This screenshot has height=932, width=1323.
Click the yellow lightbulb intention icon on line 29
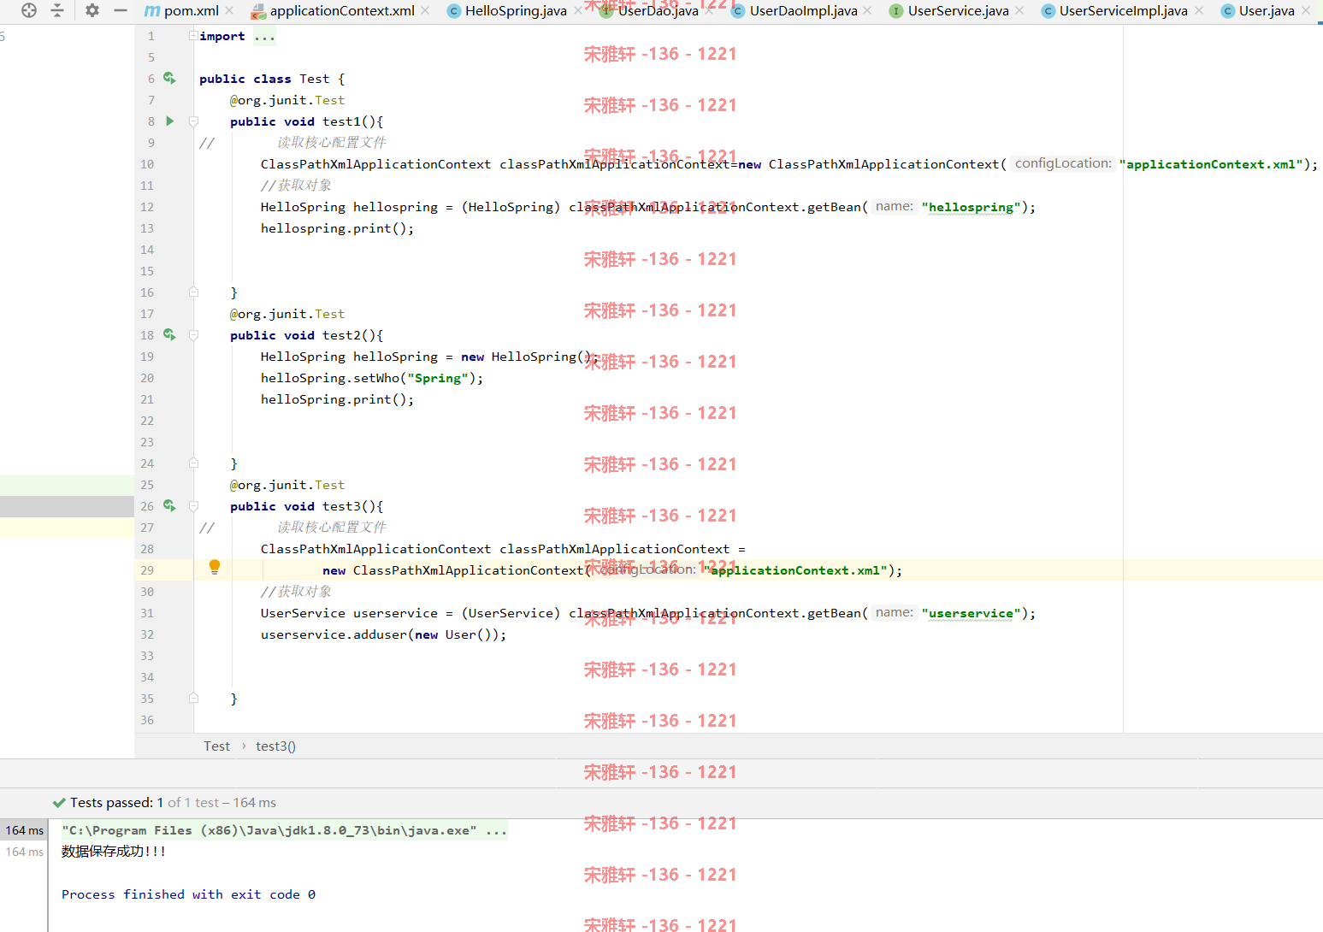[x=215, y=567]
